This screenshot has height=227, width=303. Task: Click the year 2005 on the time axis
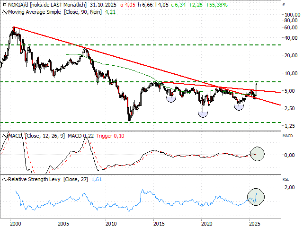click(63, 224)
